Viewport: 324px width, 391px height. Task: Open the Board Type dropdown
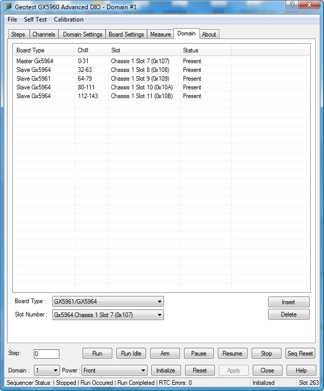point(108,302)
